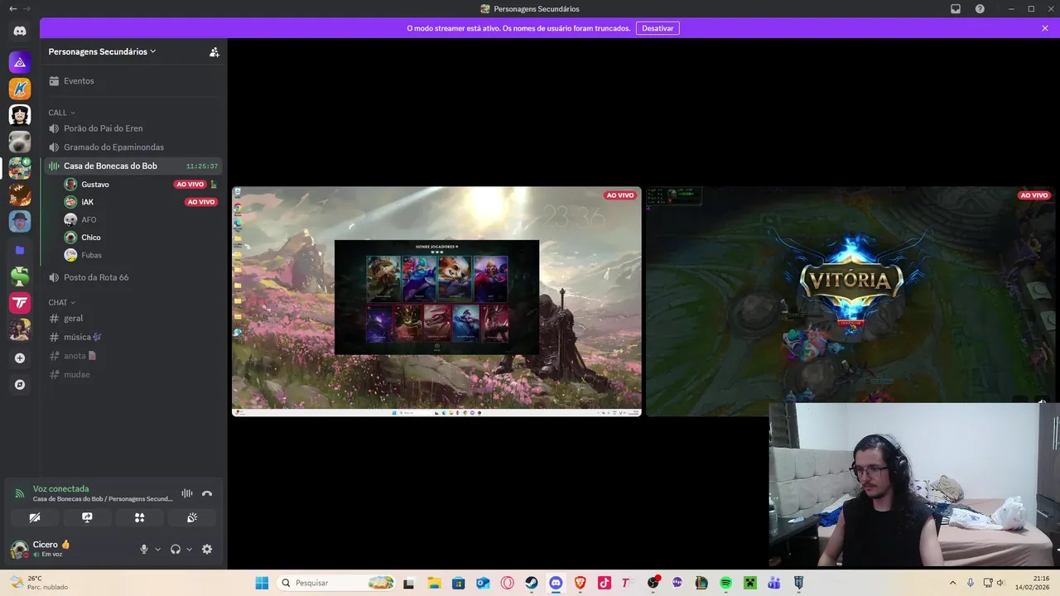Open Spotify from the taskbar
The height and width of the screenshot is (596, 1060).
(x=725, y=583)
